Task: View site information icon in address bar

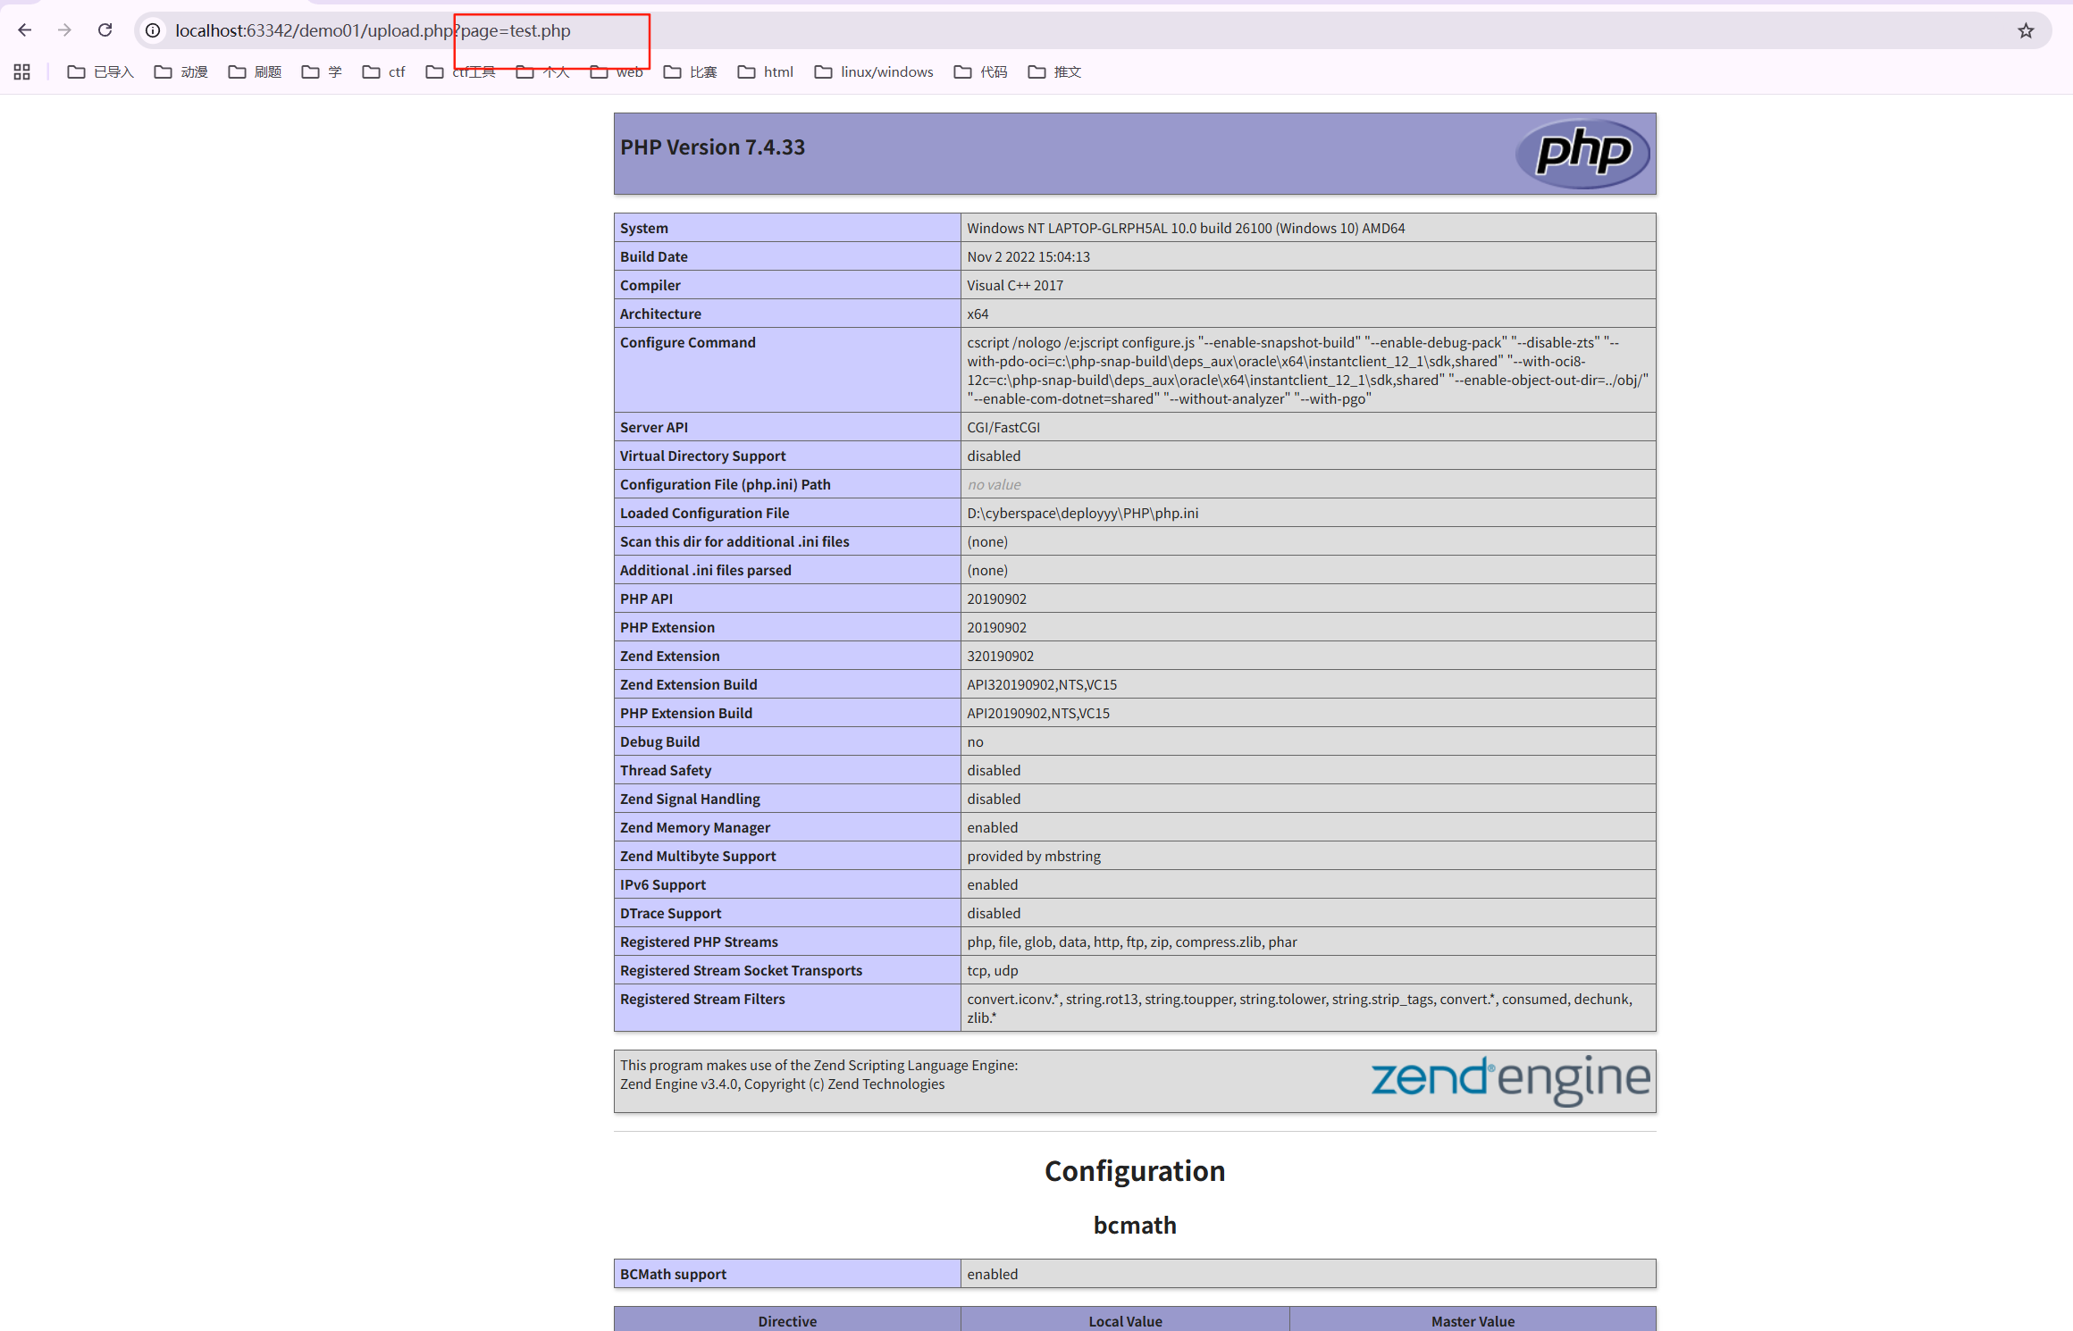Action: click(x=153, y=30)
